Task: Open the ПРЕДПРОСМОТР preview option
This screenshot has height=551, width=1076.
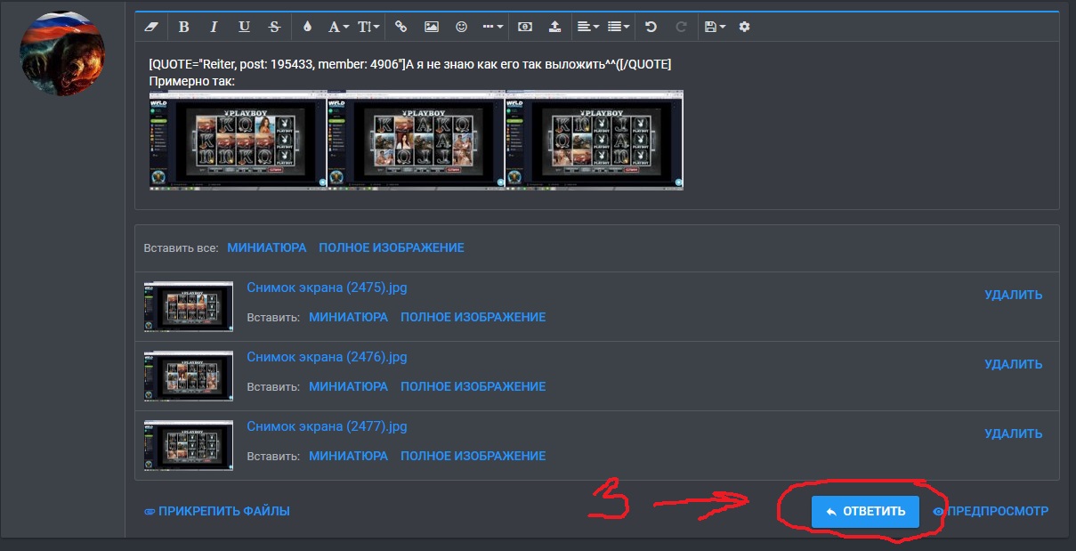Action: (991, 511)
